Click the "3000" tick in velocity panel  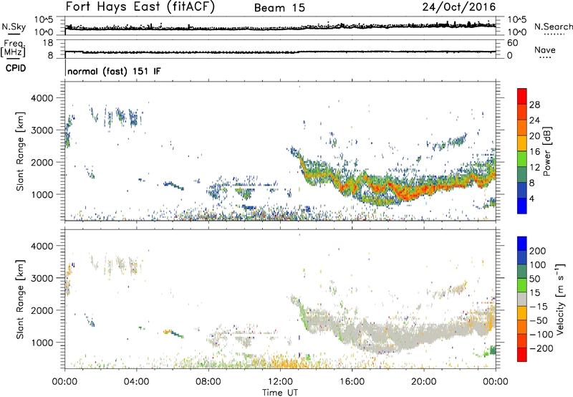(x=42, y=278)
